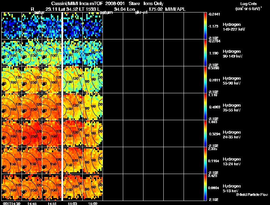Click the Hydrogen 90-149 keV panel at 14:45

click(x=32, y=53)
